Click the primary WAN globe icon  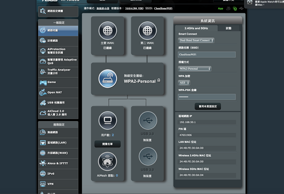pos(107,31)
